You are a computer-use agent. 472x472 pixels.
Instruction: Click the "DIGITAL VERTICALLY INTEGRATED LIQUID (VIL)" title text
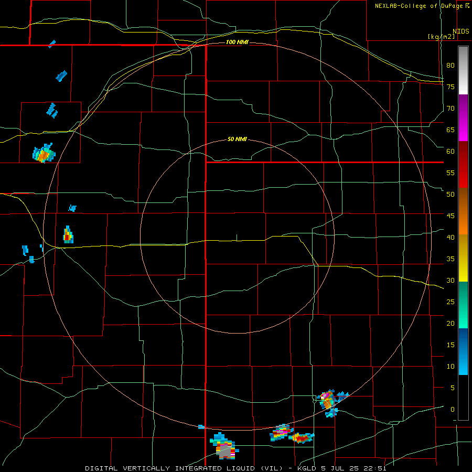point(185,468)
